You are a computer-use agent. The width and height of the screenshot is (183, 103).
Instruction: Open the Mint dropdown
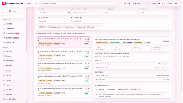(29, 4)
